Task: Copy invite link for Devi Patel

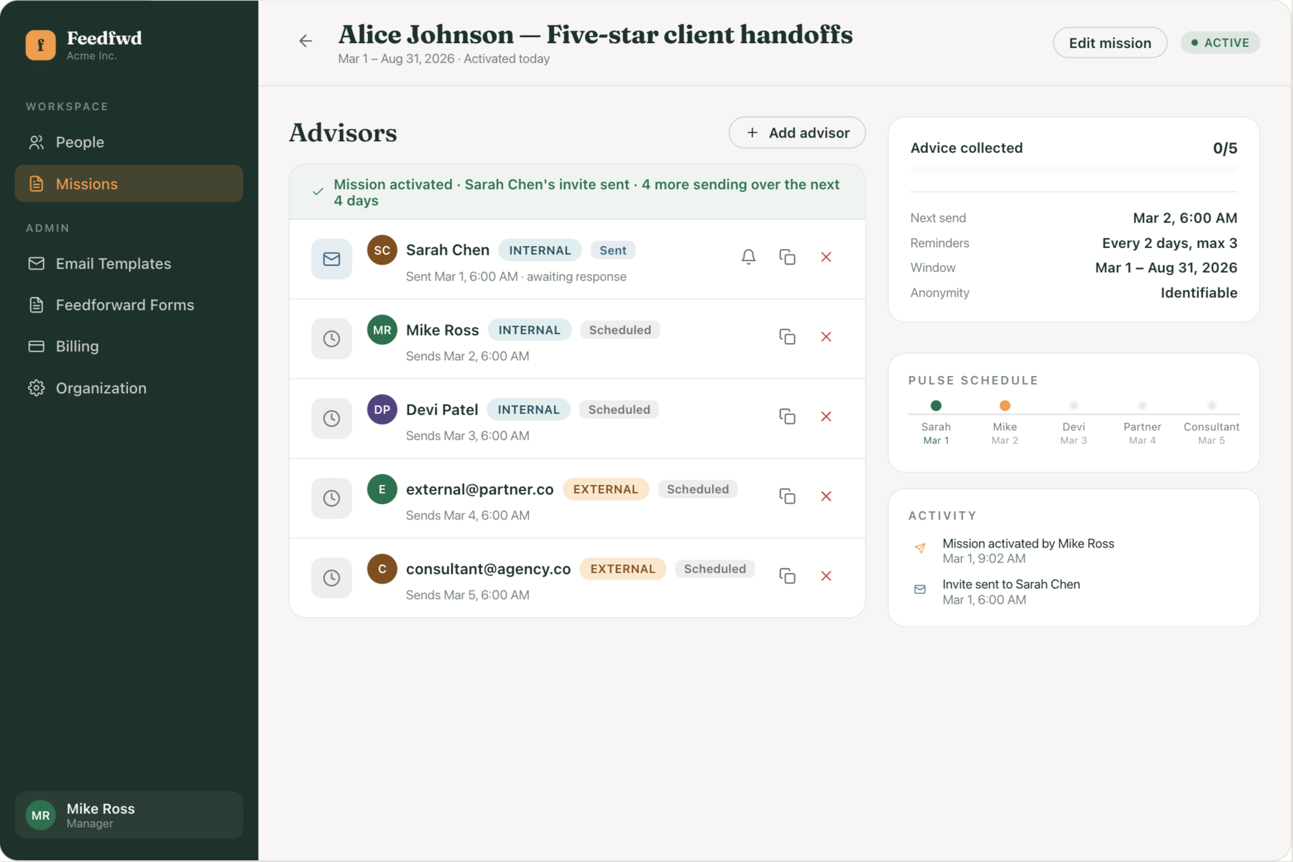Action: pos(787,416)
